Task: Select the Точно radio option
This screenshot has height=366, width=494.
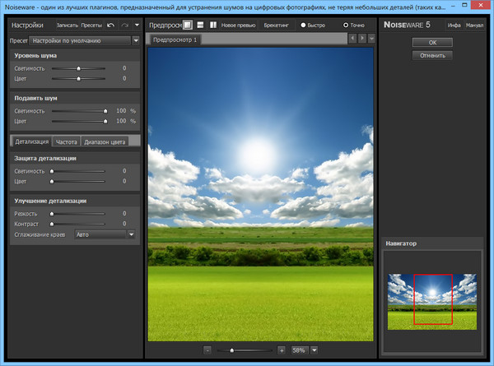Action: tap(347, 25)
